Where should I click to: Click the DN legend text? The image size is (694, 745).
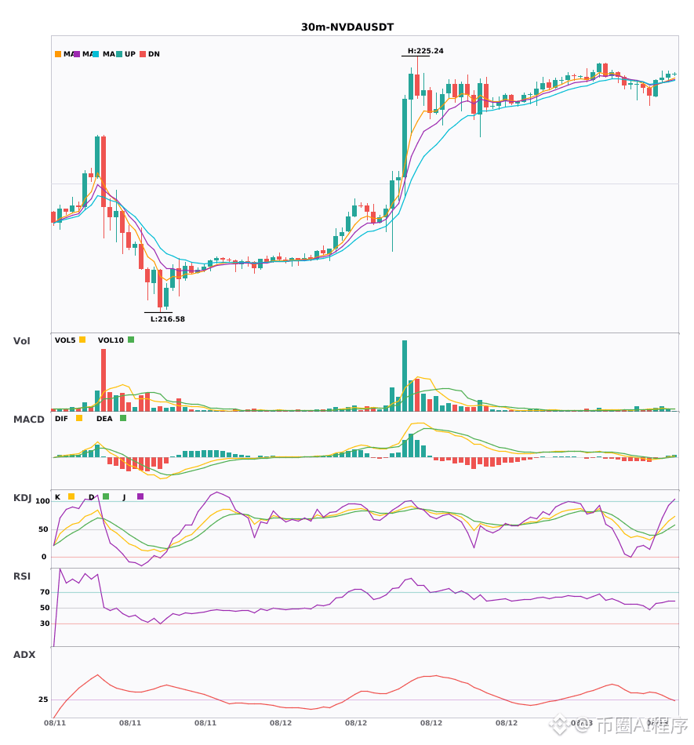pyautogui.click(x=154, y=54)
